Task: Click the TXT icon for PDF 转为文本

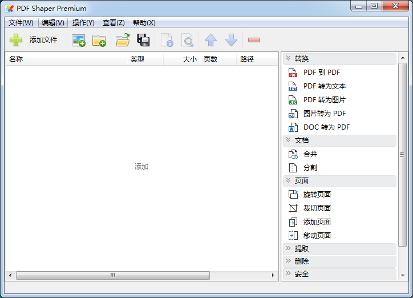Action: [293, 86]
